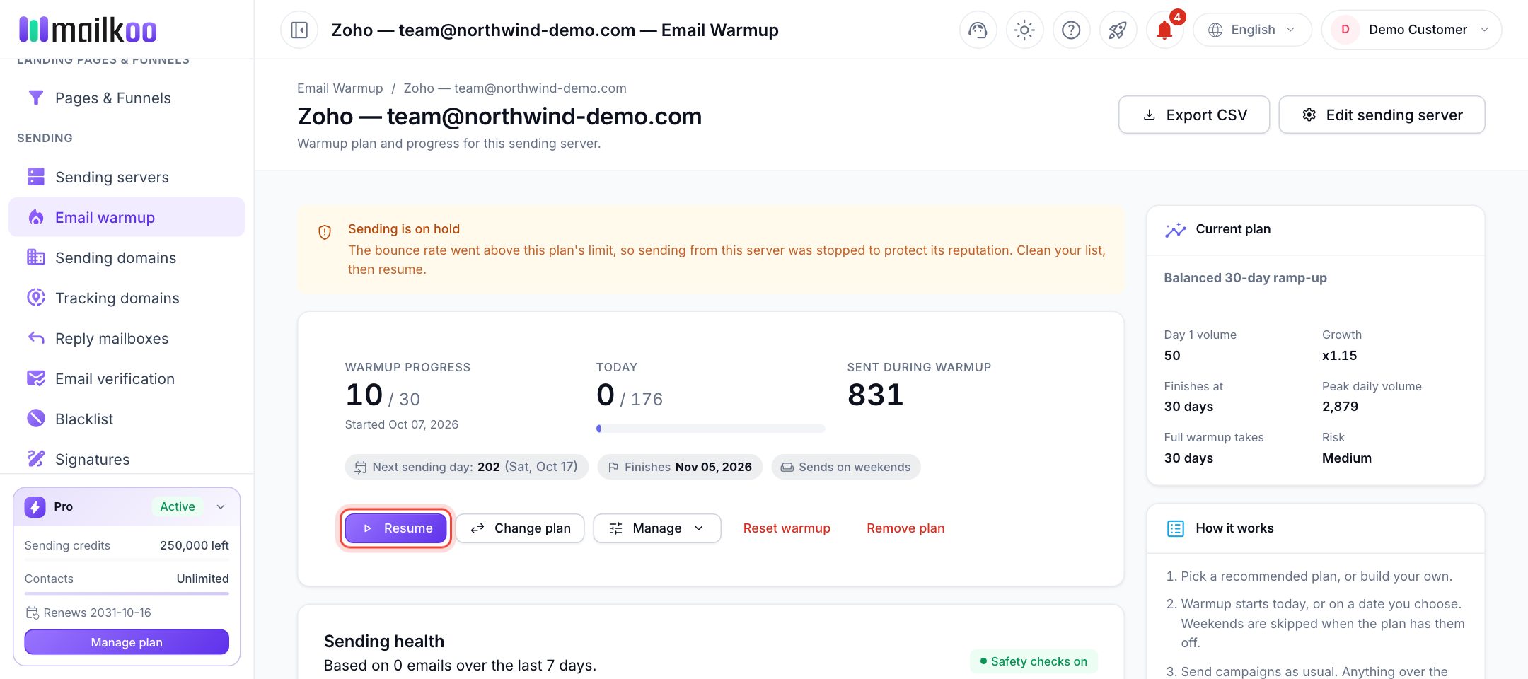Open Signatures in sidebar
Screen dimensions: 1528x679
coord(127,459)
